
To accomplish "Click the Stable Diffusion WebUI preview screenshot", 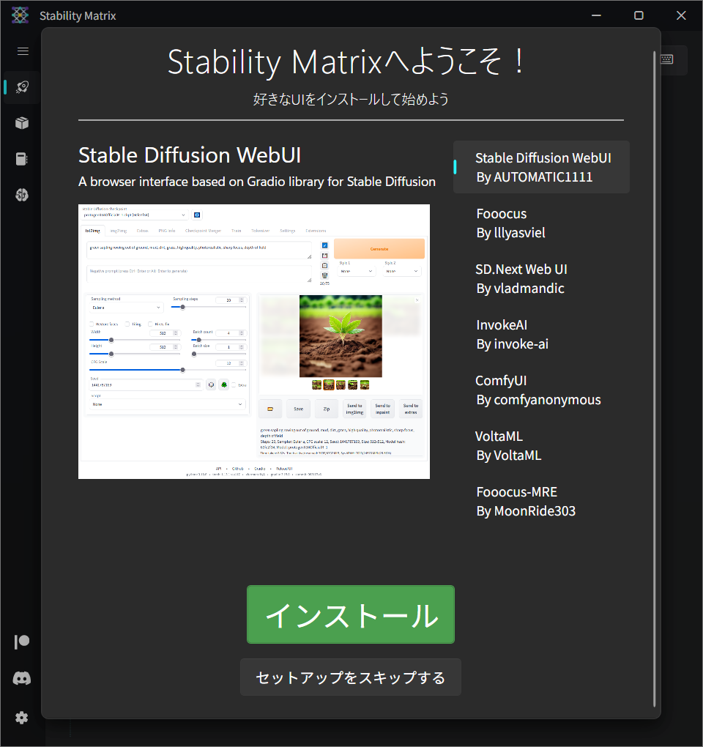I will 253,341.
